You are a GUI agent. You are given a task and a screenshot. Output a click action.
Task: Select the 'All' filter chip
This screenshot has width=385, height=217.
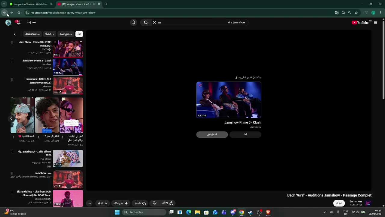click(x=79, y=34)
